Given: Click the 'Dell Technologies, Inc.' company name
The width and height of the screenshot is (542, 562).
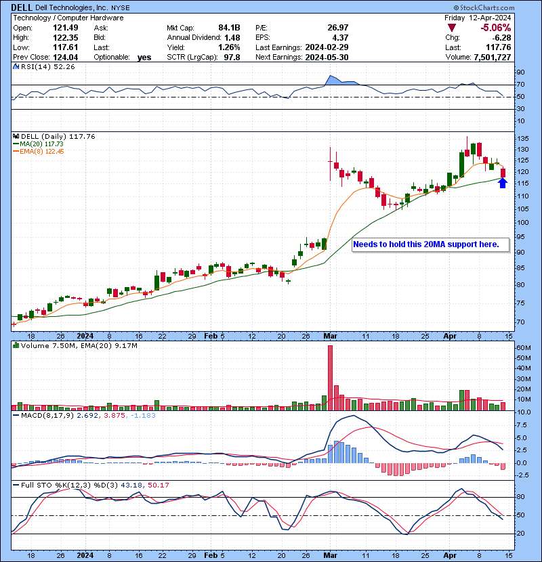Looking at the screenshot, I should (x=71, y=7).
